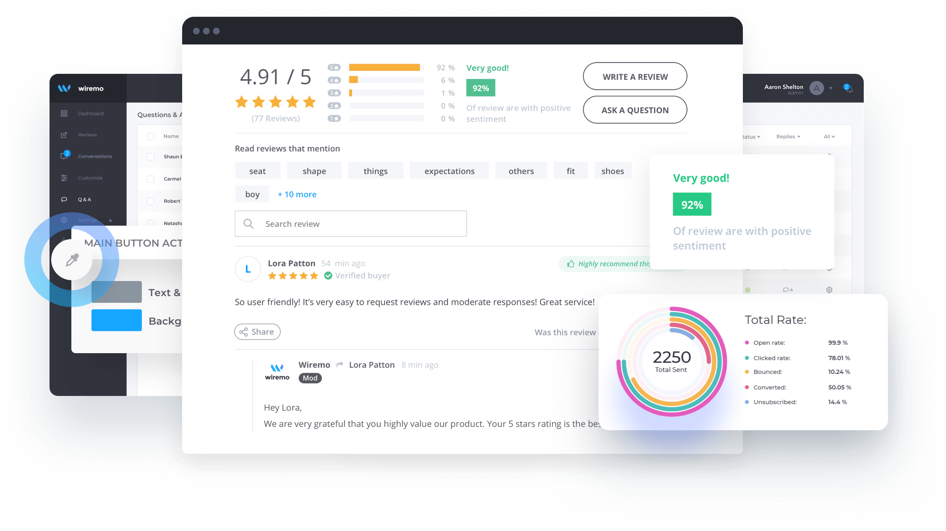The image size is (946, 531).
Task: Click the Settings icon in sidebar
Action: [x=64, y=220]
